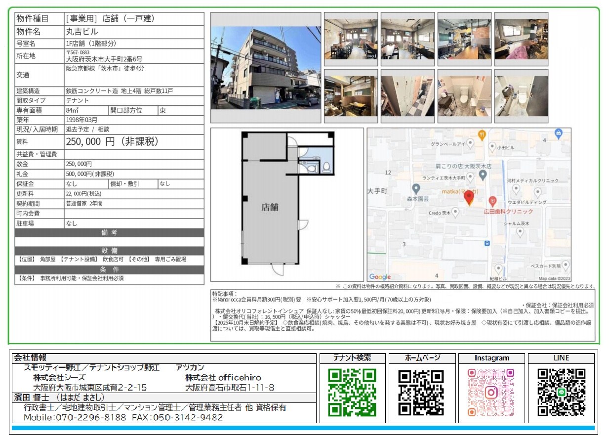This screenshot has height=443, width=609.
Task: Click the blue shop icon in map corner
Action: (559, 133)
